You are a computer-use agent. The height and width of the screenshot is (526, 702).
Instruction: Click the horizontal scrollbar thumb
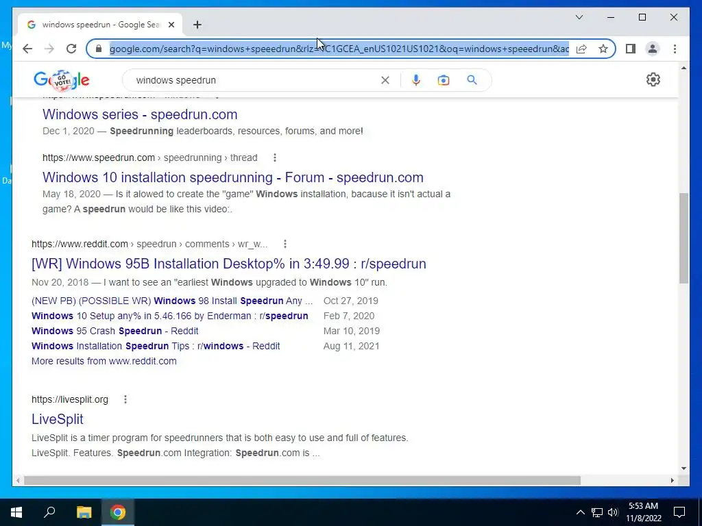tap(302, 480)
